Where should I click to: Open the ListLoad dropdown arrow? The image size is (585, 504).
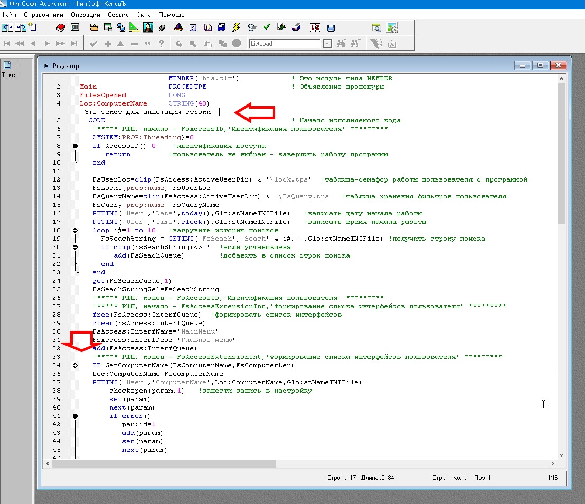click(327, 44)
